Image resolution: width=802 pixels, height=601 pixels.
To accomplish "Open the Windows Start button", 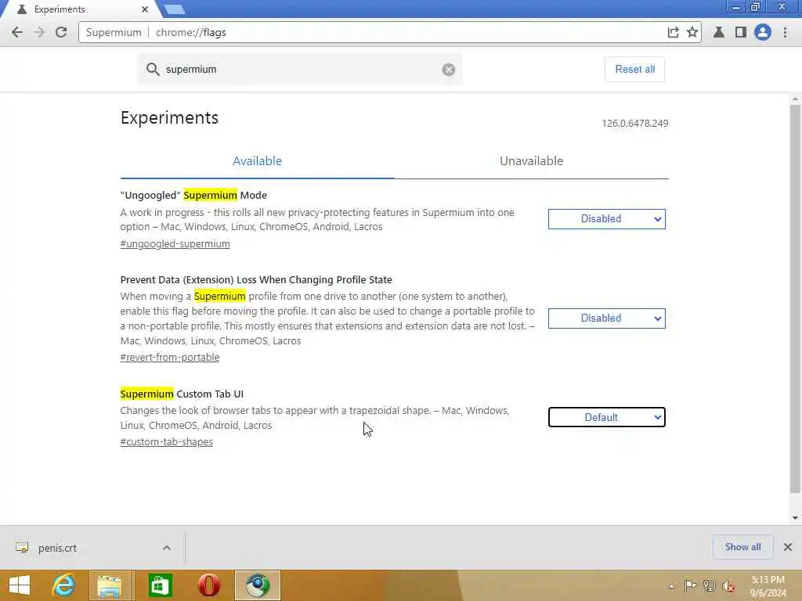I will coord(20,585).
